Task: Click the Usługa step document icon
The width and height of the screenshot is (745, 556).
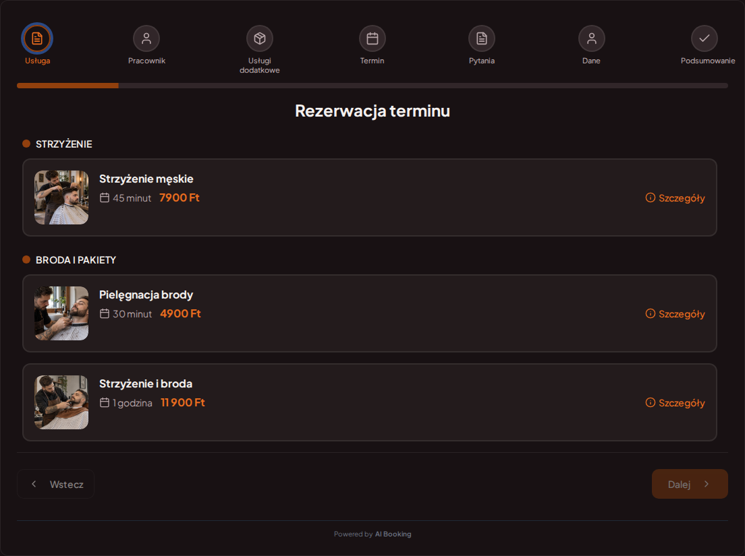Action: click(37, 38)
